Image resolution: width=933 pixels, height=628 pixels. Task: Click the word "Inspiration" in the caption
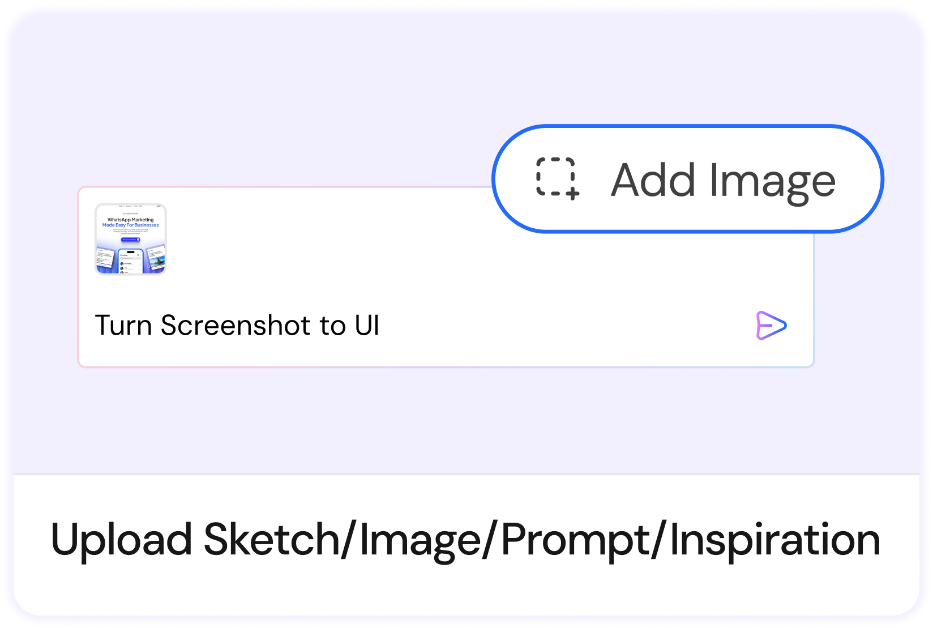(x=774, y=540)
